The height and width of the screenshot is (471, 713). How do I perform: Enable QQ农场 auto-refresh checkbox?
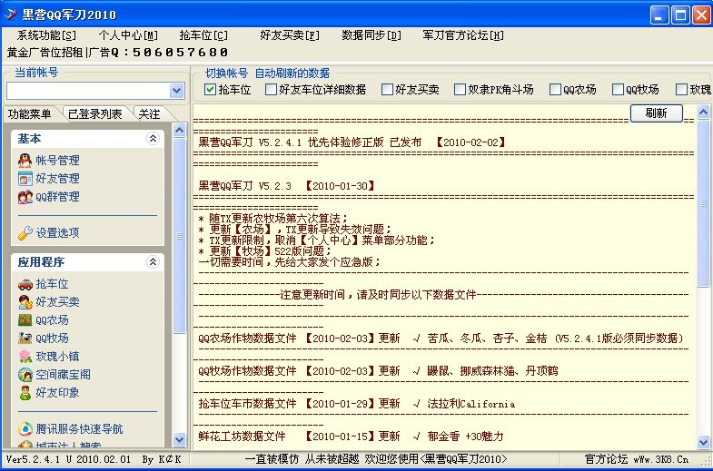(555, 90)
